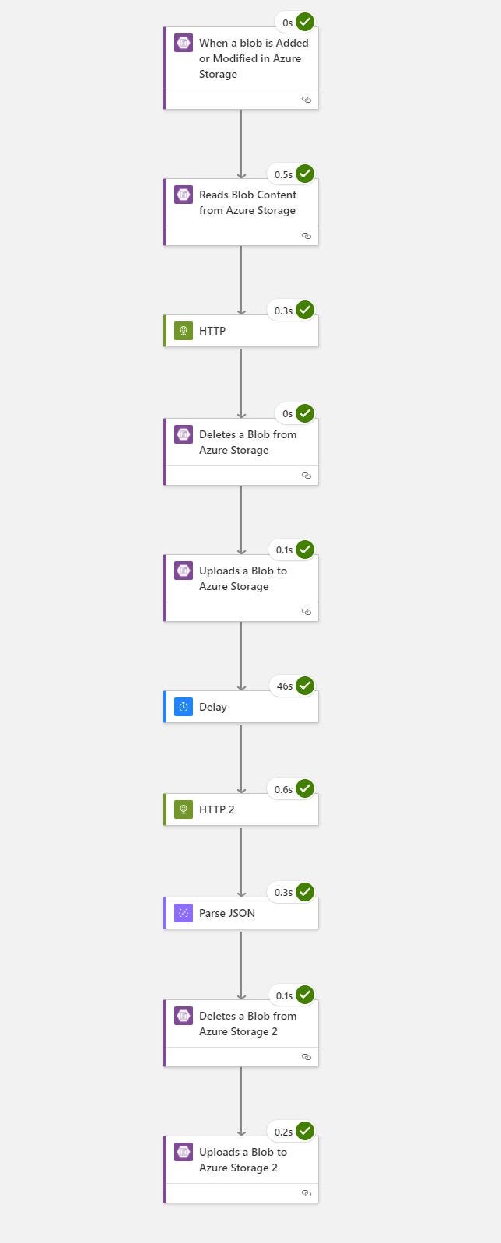Click the green success checkmark on the trigger
The width and height of the screenshot is (501, 1243).
[x=303, y=22]
